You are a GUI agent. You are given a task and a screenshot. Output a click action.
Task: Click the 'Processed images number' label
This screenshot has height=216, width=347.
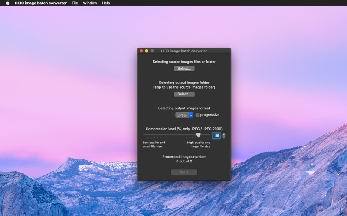pyautogui.click(x=184, y=157)
